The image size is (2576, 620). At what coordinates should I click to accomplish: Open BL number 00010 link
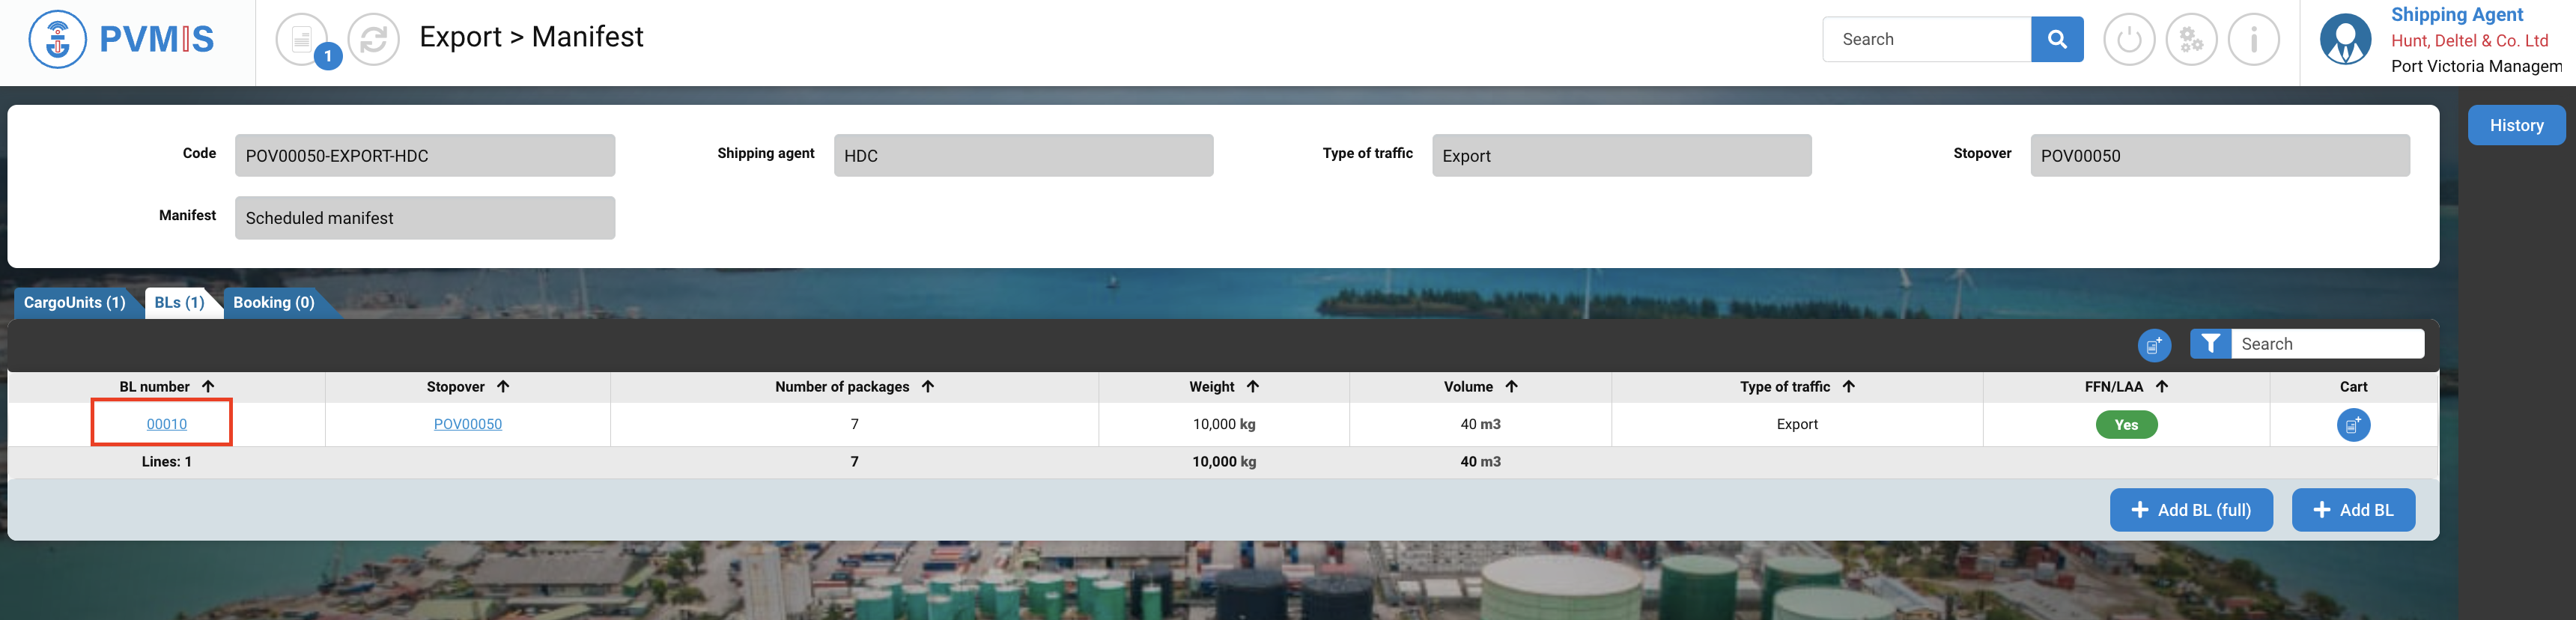(167, 424)
